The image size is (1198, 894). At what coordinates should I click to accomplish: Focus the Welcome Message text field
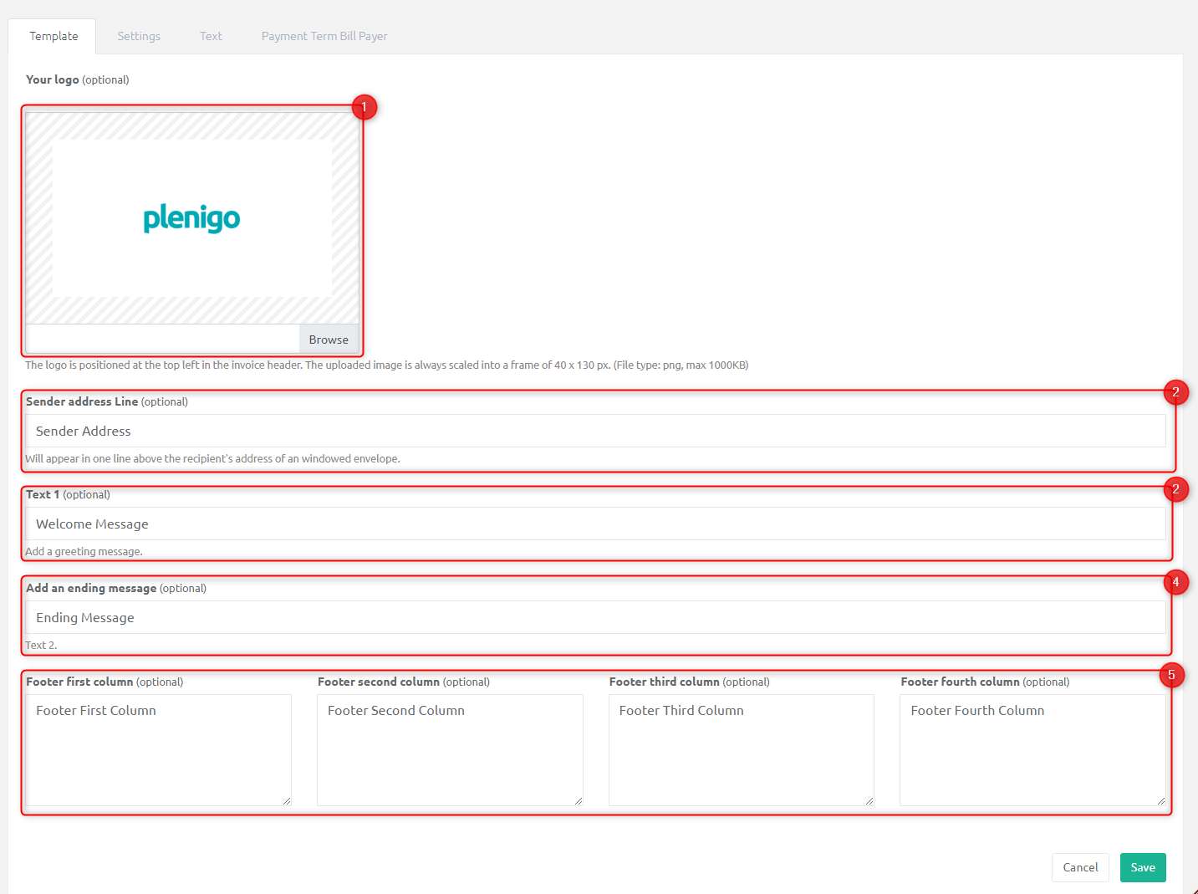pyautogui.click(x=595, y=524)
